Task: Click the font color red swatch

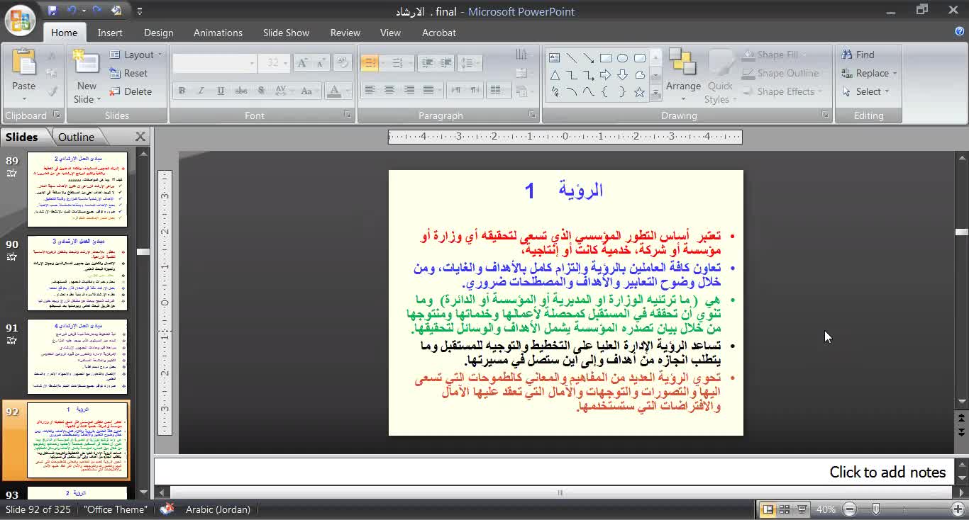Action: (x=333, y=91)
